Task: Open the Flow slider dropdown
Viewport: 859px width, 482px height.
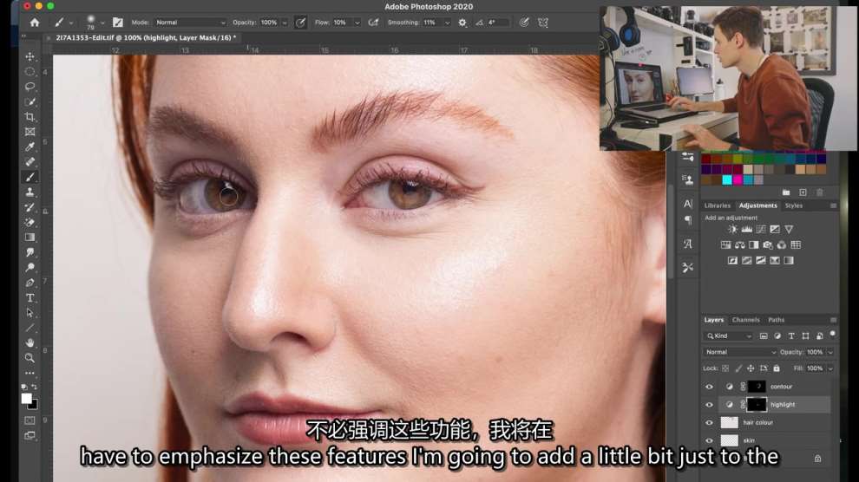Action: [357, 23]
